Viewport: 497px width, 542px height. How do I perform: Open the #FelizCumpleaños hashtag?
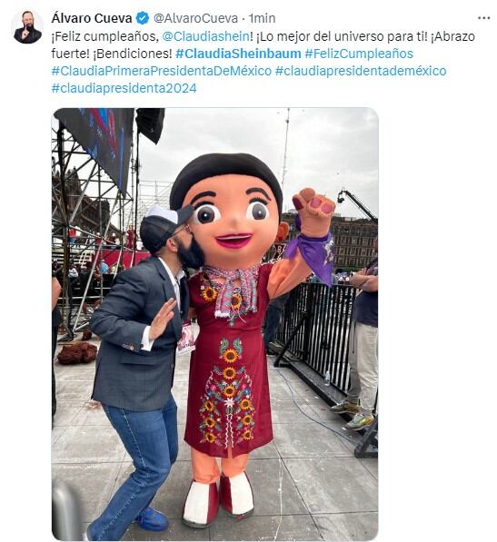[x=359, y=54]
